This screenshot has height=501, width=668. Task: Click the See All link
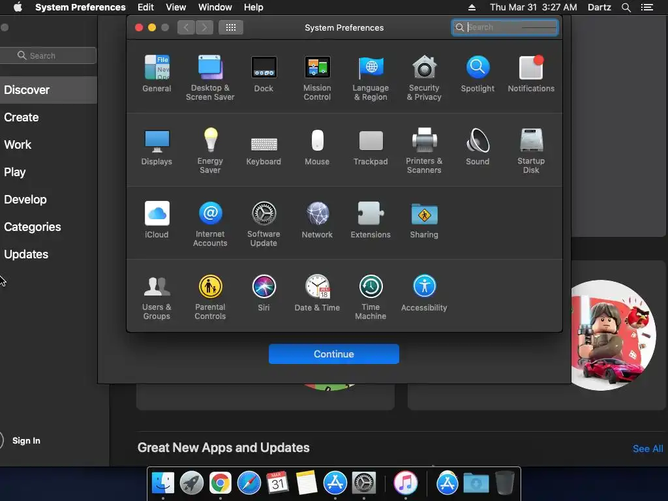click(648, 449)
